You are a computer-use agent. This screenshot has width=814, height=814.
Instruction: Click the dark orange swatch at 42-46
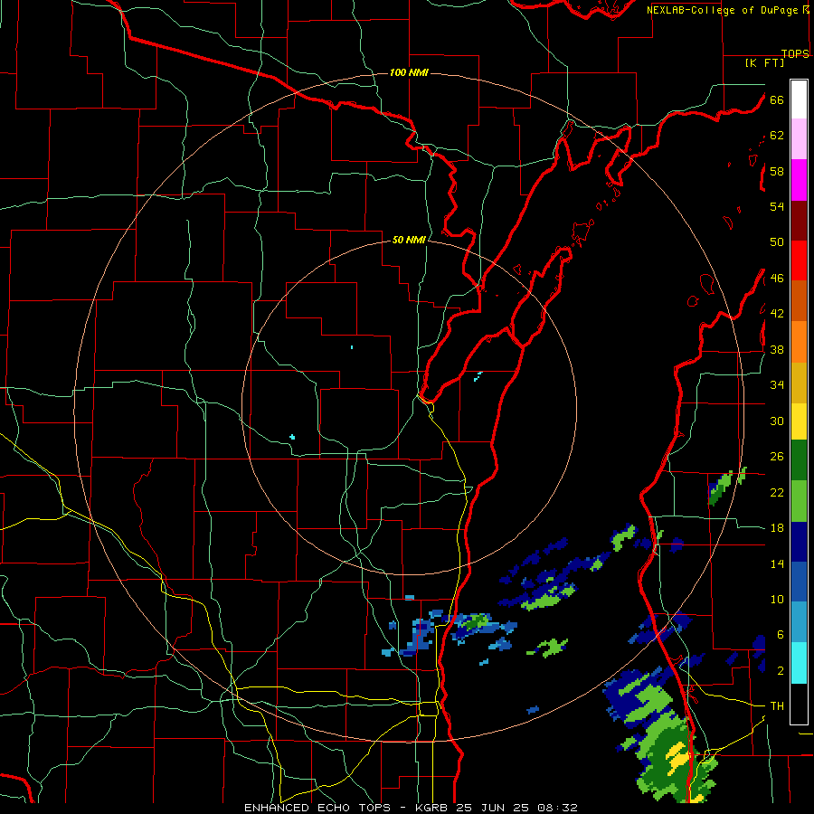coord(799,300)
